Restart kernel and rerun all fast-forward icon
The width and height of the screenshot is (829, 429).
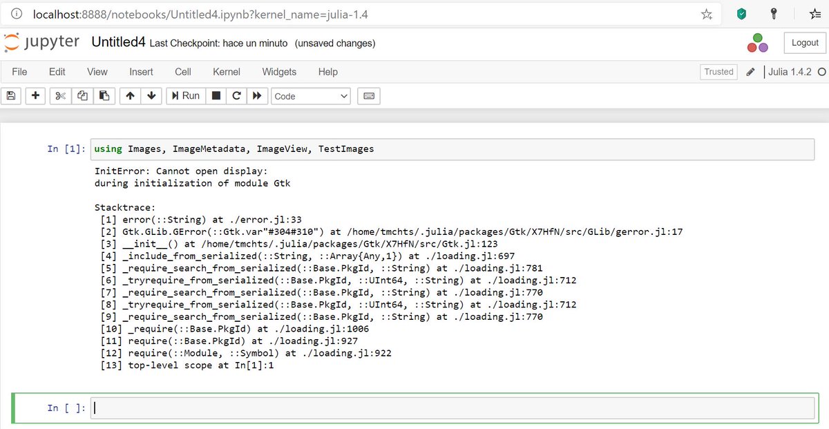[257, 96]
